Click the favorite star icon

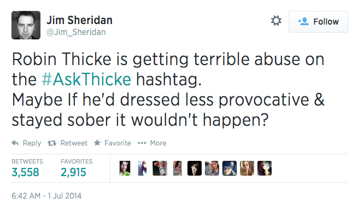97,143
